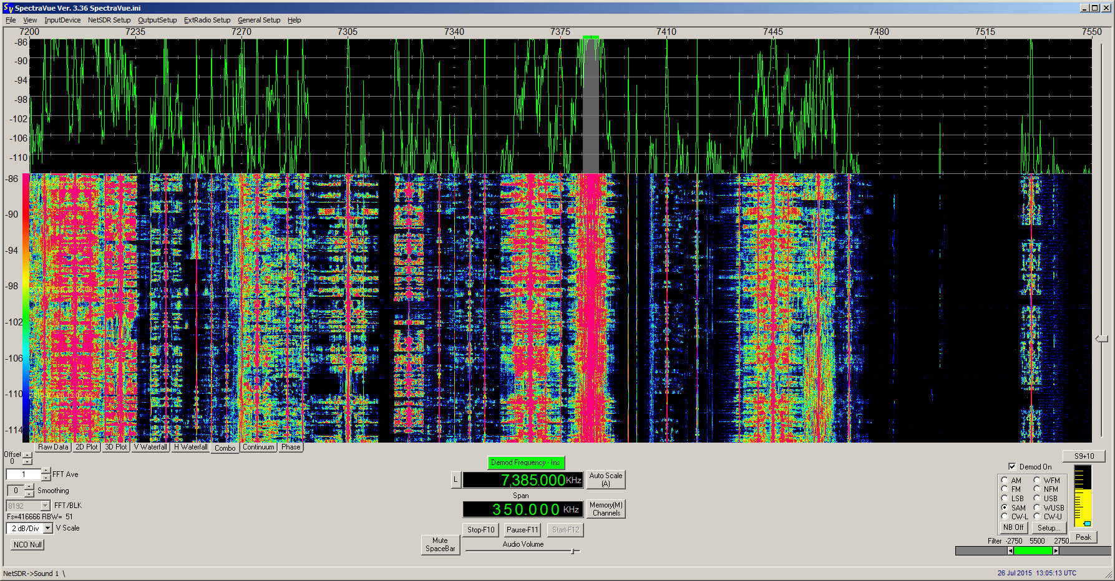Decrease FFT Ave with the down arrow
Screen dimensions: 1115x581
[x=46, y=478]
